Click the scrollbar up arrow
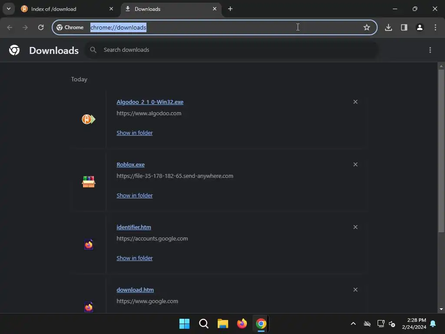Viewport: 445px width, 334px height. [441, 66]
